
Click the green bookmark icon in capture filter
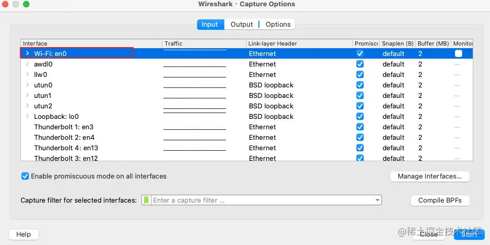pyautogui.click(x=146, y=200)
